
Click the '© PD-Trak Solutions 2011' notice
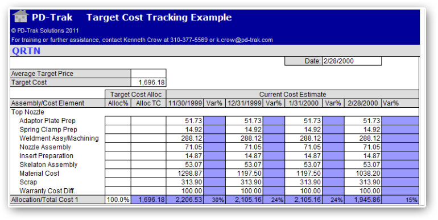45,31
